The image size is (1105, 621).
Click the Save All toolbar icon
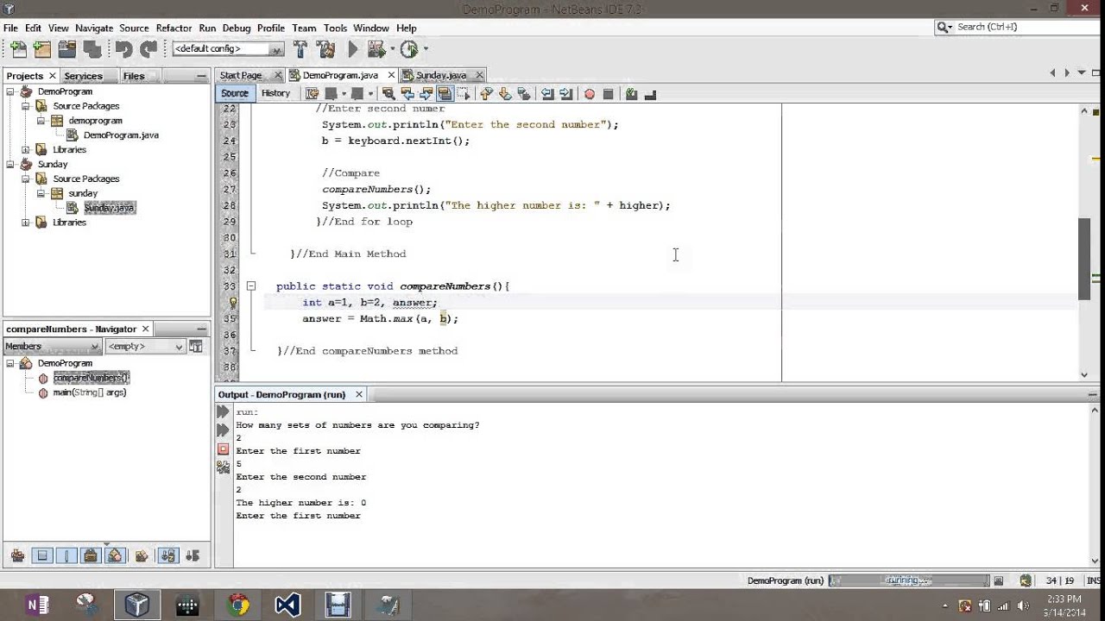[x=92, y=49]
